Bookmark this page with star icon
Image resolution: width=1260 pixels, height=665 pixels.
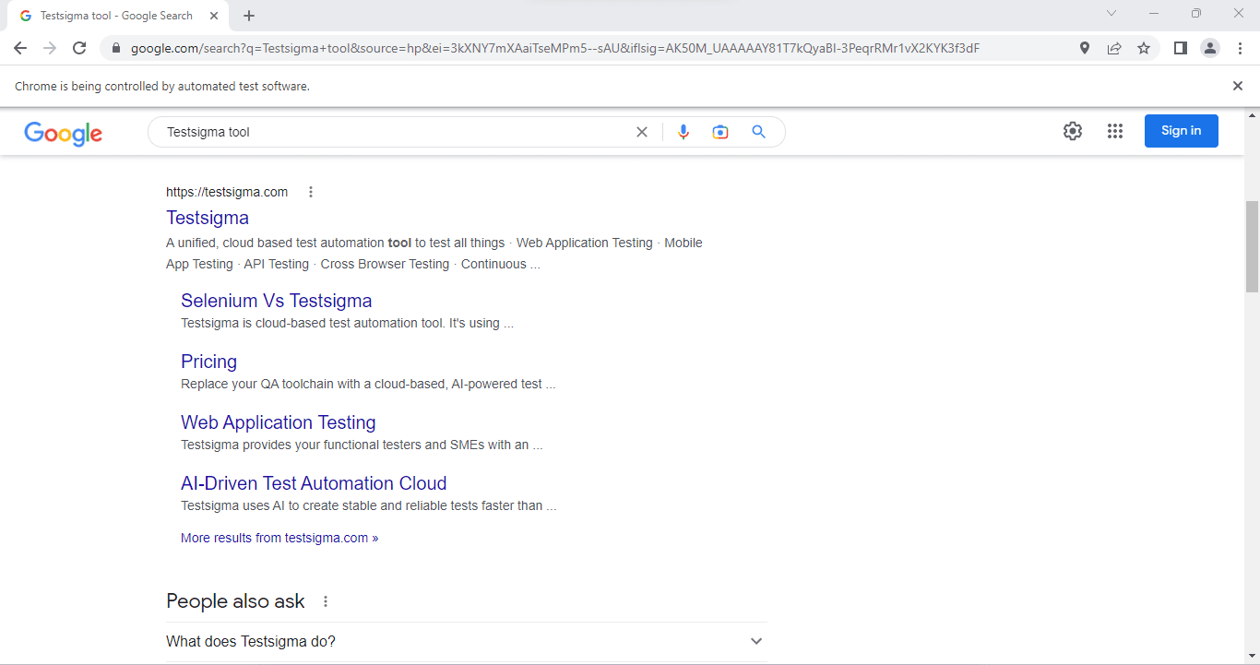(1144, 48)
